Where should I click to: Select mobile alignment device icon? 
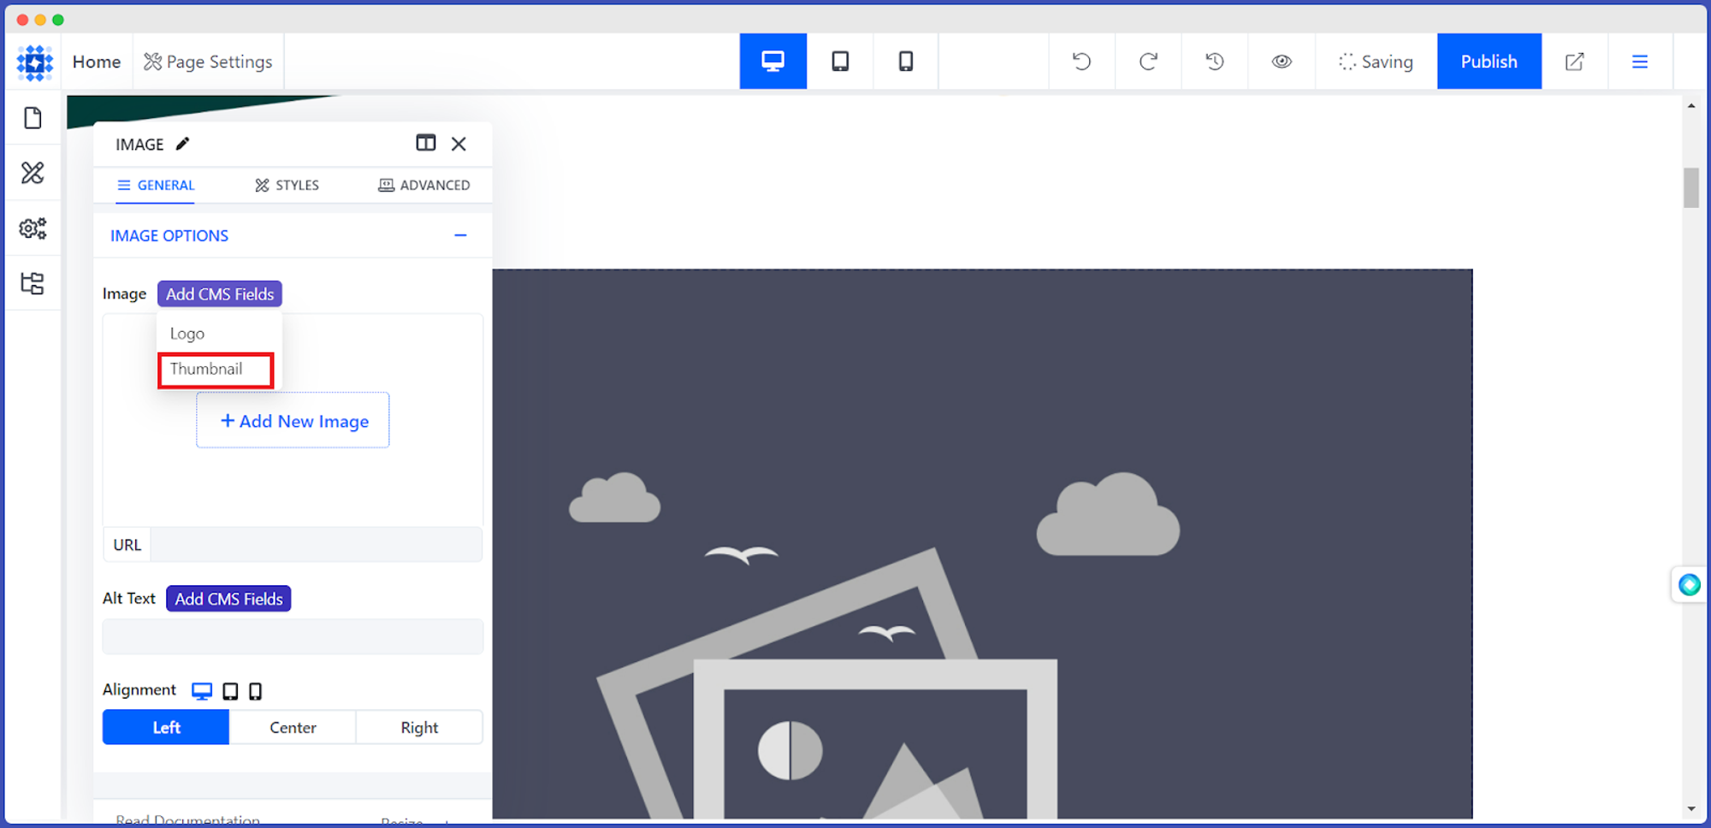point(255,691)
